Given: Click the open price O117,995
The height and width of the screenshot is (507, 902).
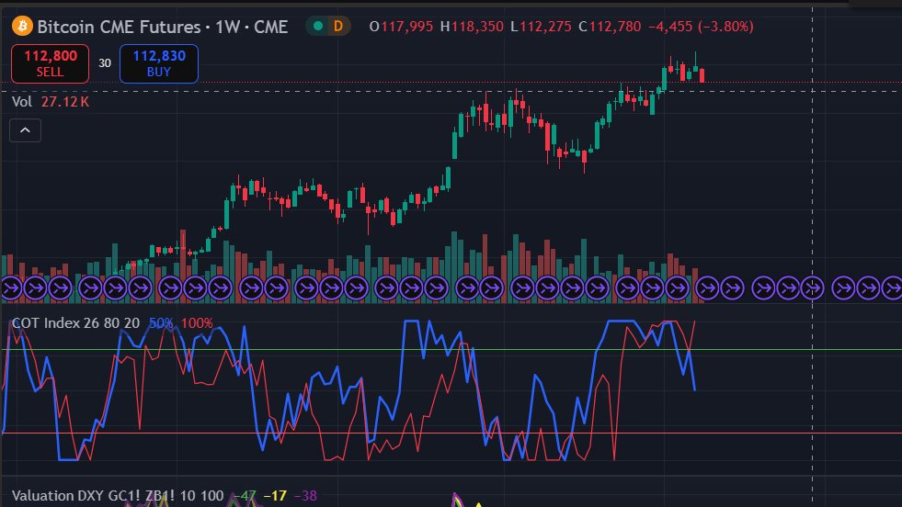Looking at the screenshot, I should click(x=401, y=27).
